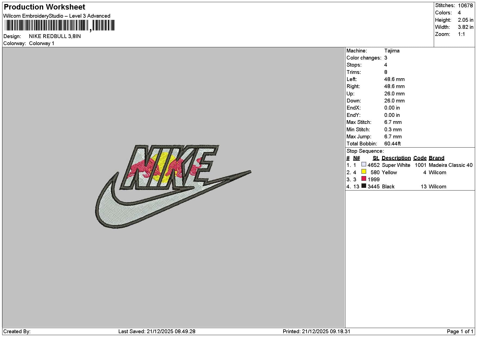
Task: Click the Total Bobbin value 60.44ft
Action: coord(392,143)
